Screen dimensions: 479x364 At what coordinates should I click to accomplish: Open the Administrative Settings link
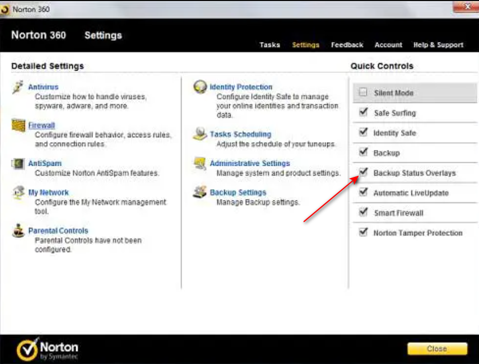pos(250,164)
